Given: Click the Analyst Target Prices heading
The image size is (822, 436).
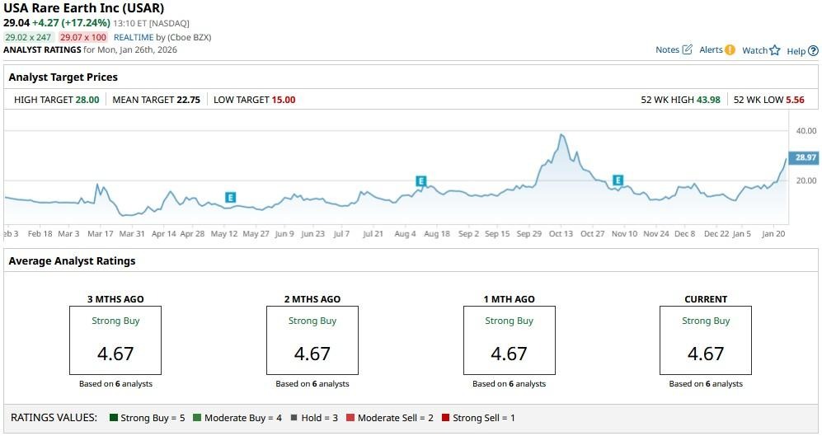Looking at the screenshot, I should (63, 77).
